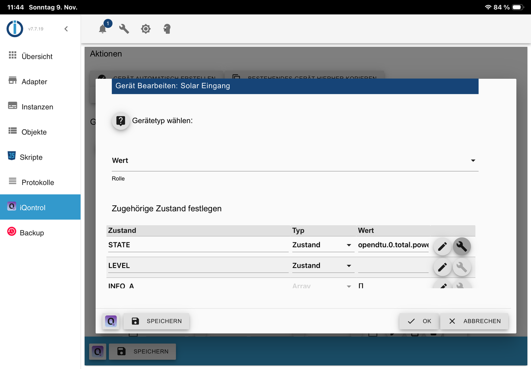Open Typ dropdown in the LEVEL row

click(322, 265)
